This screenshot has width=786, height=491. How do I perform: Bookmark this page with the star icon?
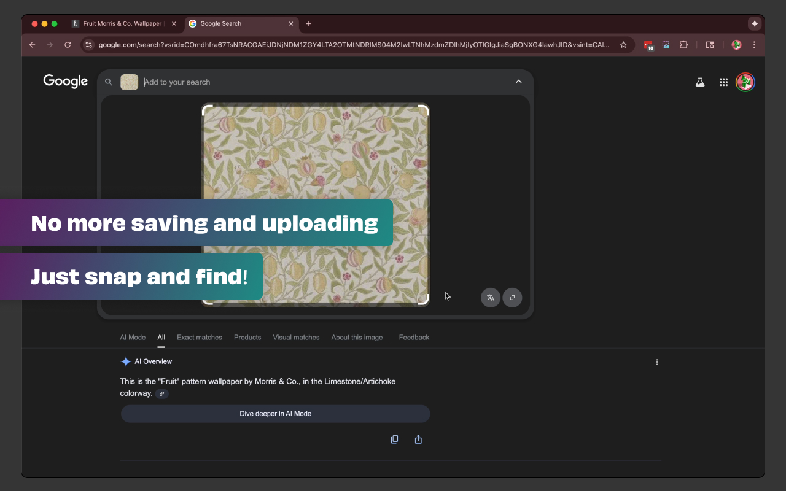click(x=623, y=45)
